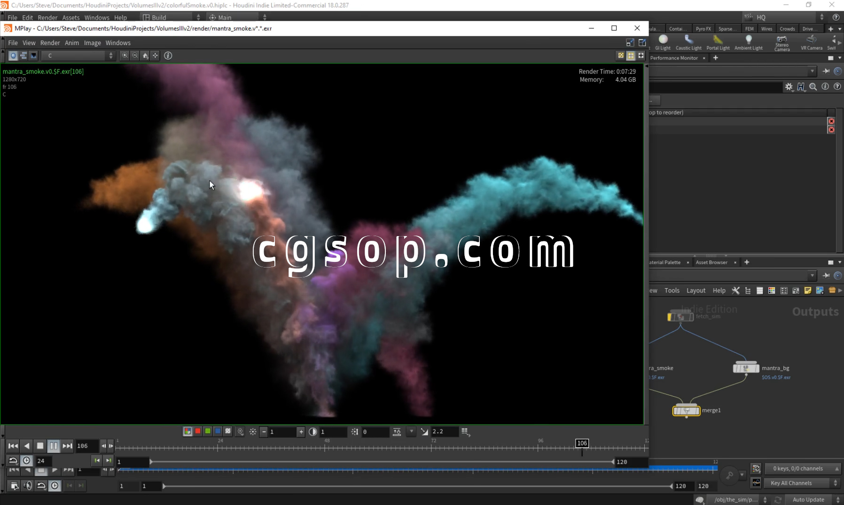Open the Image menu in MPlay
The height and width of the screenshot is (505, 844).
[x=93, y=43]
